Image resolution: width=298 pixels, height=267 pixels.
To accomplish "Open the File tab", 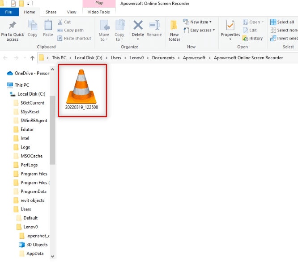I will pos(9,12).
